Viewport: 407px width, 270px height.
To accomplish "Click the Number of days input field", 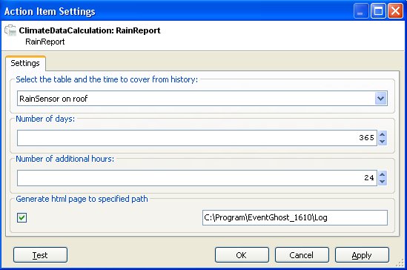I will [197, 138].
